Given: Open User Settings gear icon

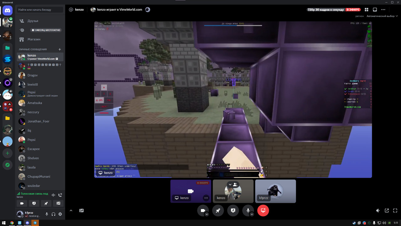Looking at the screenshot, I should click(x=60, y=214).
